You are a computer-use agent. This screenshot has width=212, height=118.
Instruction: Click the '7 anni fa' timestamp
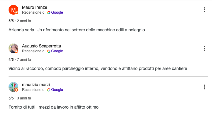coord(24,60)
